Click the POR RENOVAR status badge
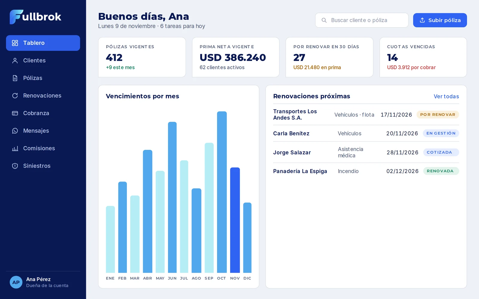The width and height of the screenshot is (479, 299). (x=438, y=115)
